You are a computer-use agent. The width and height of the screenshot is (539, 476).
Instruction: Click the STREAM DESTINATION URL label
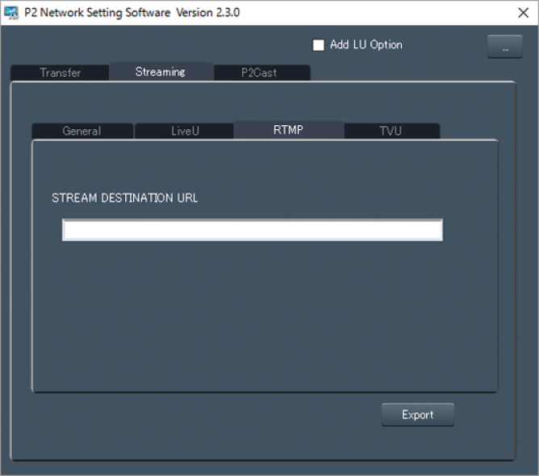tap(125, 198)
